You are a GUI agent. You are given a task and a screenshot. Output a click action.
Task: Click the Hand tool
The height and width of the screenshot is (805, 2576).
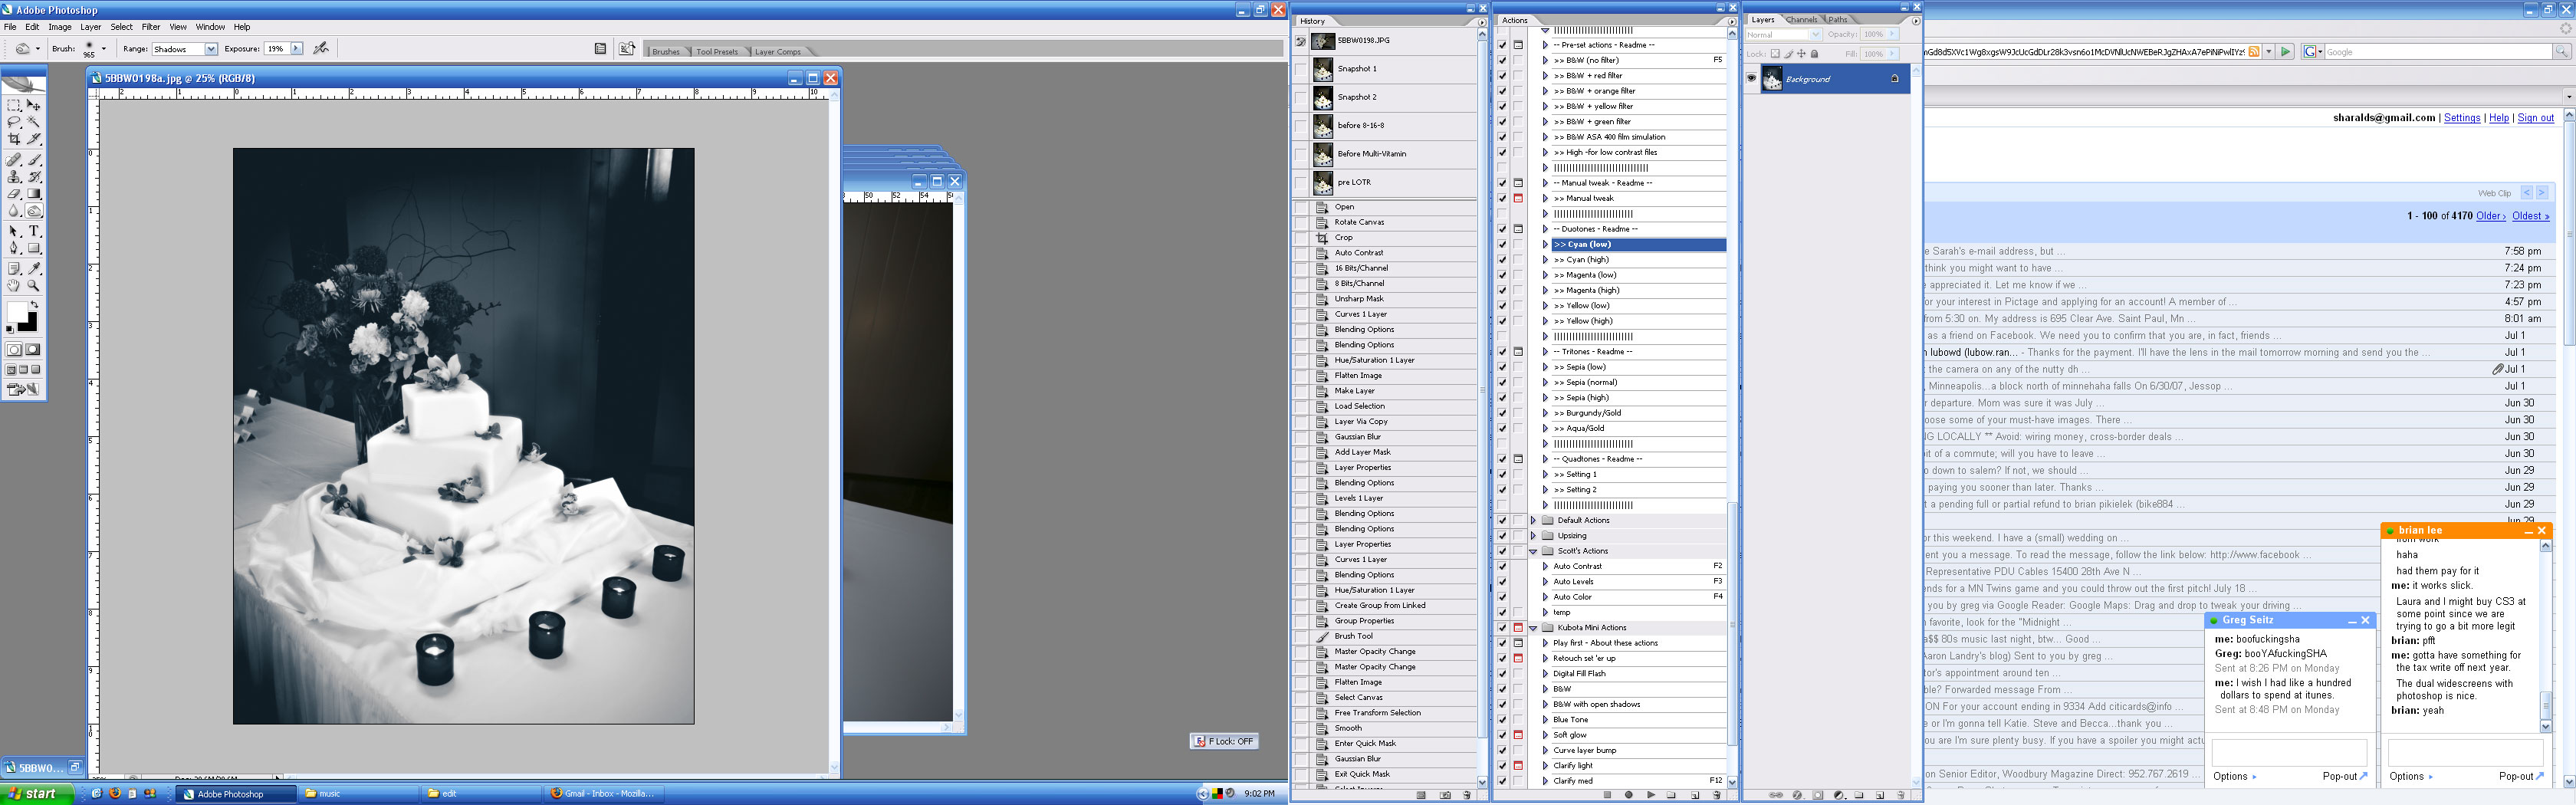pyautogui.click(x=14, y=286)
